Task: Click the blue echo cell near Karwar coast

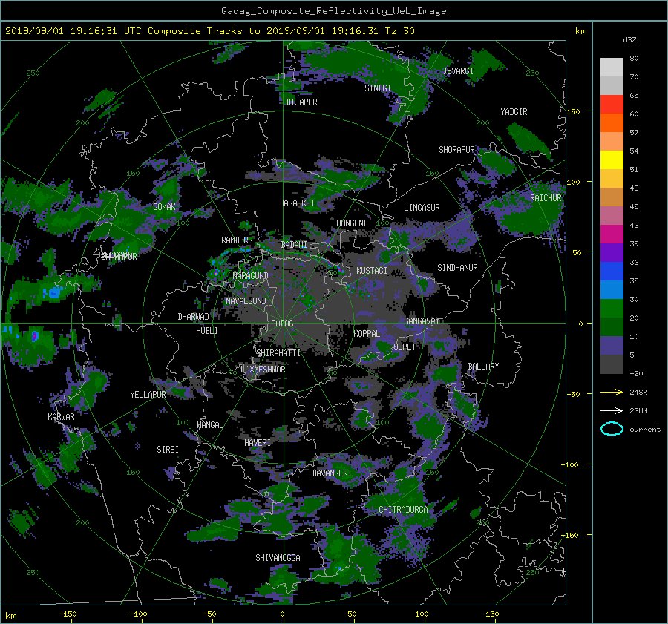Action: 53,292
